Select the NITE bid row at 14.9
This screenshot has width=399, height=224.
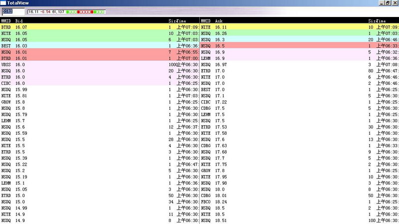100,214
